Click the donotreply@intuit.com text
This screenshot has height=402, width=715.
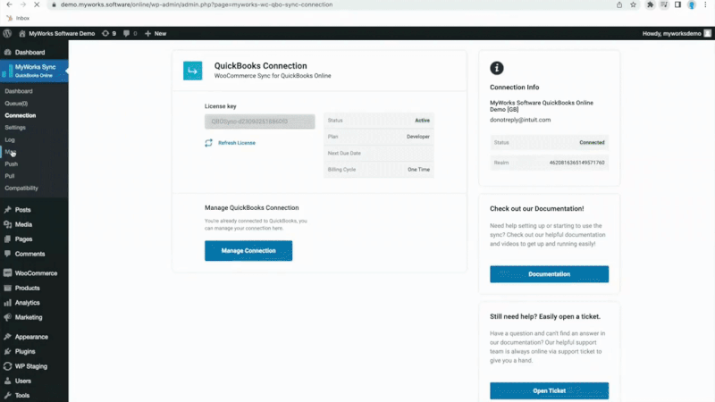(x=520, y=120)
